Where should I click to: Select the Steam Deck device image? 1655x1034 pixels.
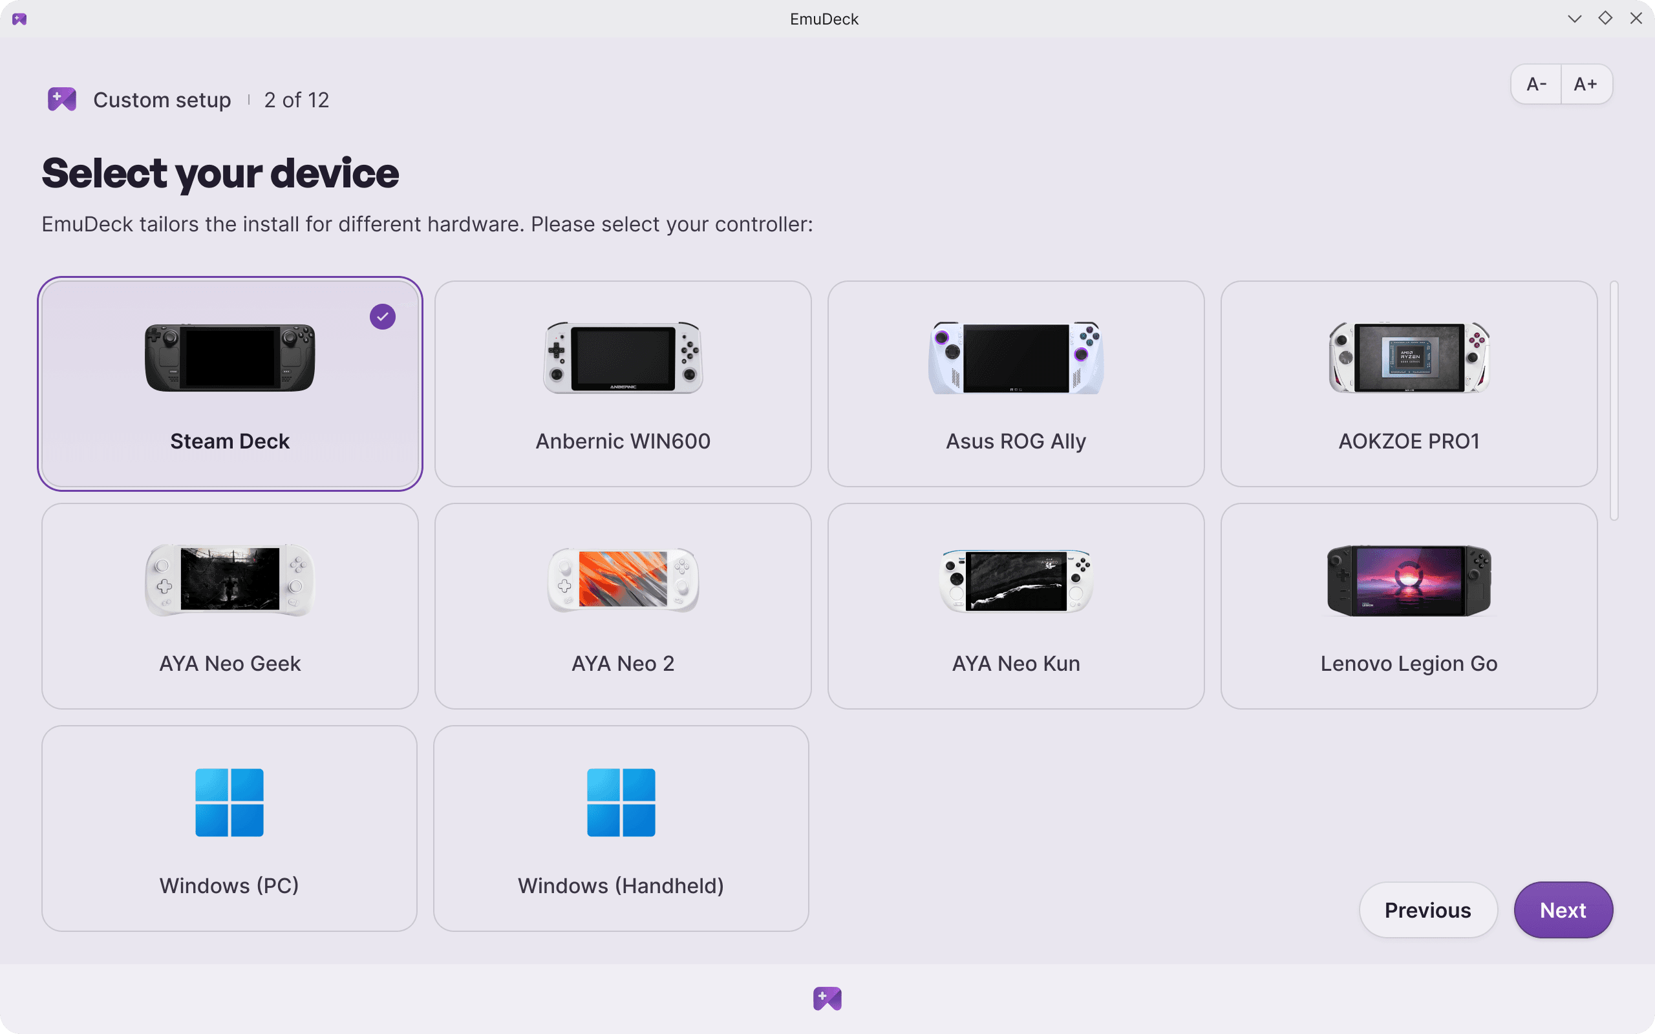[230, 357]
